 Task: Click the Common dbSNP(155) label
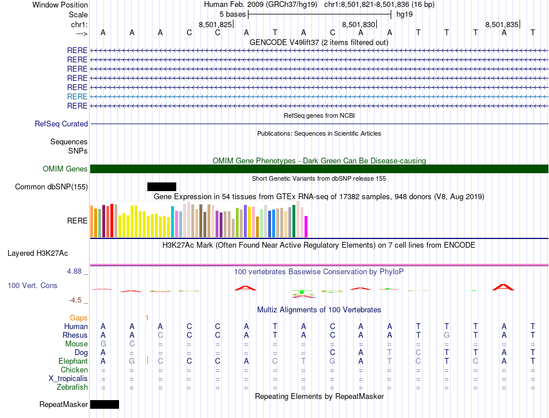51,187
